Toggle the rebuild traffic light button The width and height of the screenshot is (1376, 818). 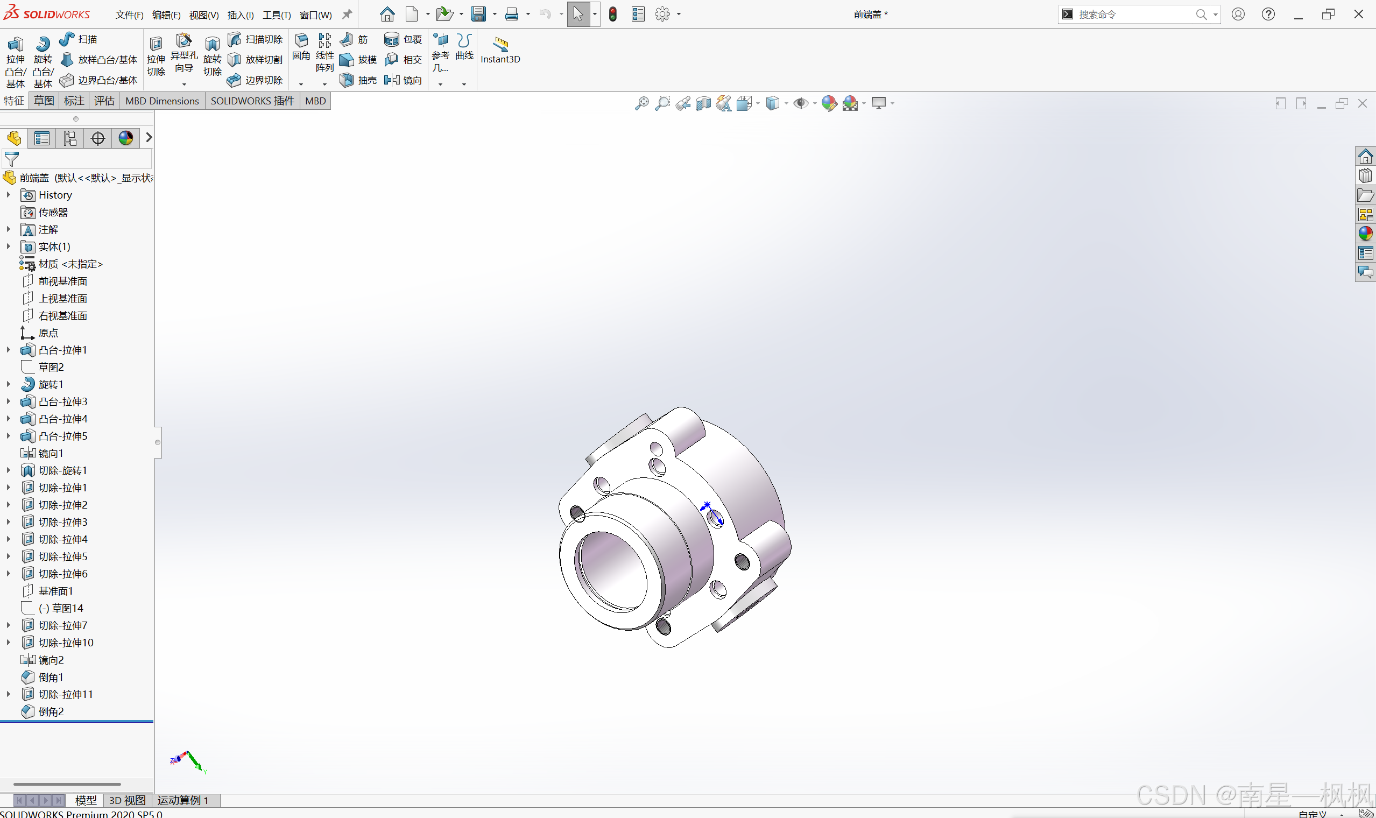[612, 15]
